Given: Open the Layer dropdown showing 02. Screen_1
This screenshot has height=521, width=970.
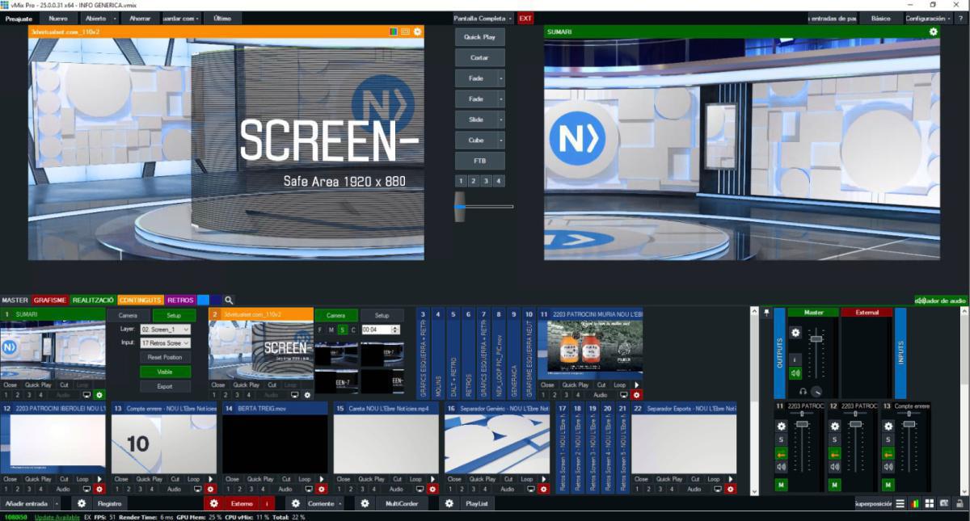Looking at the screenshot, I should (165, 330).
